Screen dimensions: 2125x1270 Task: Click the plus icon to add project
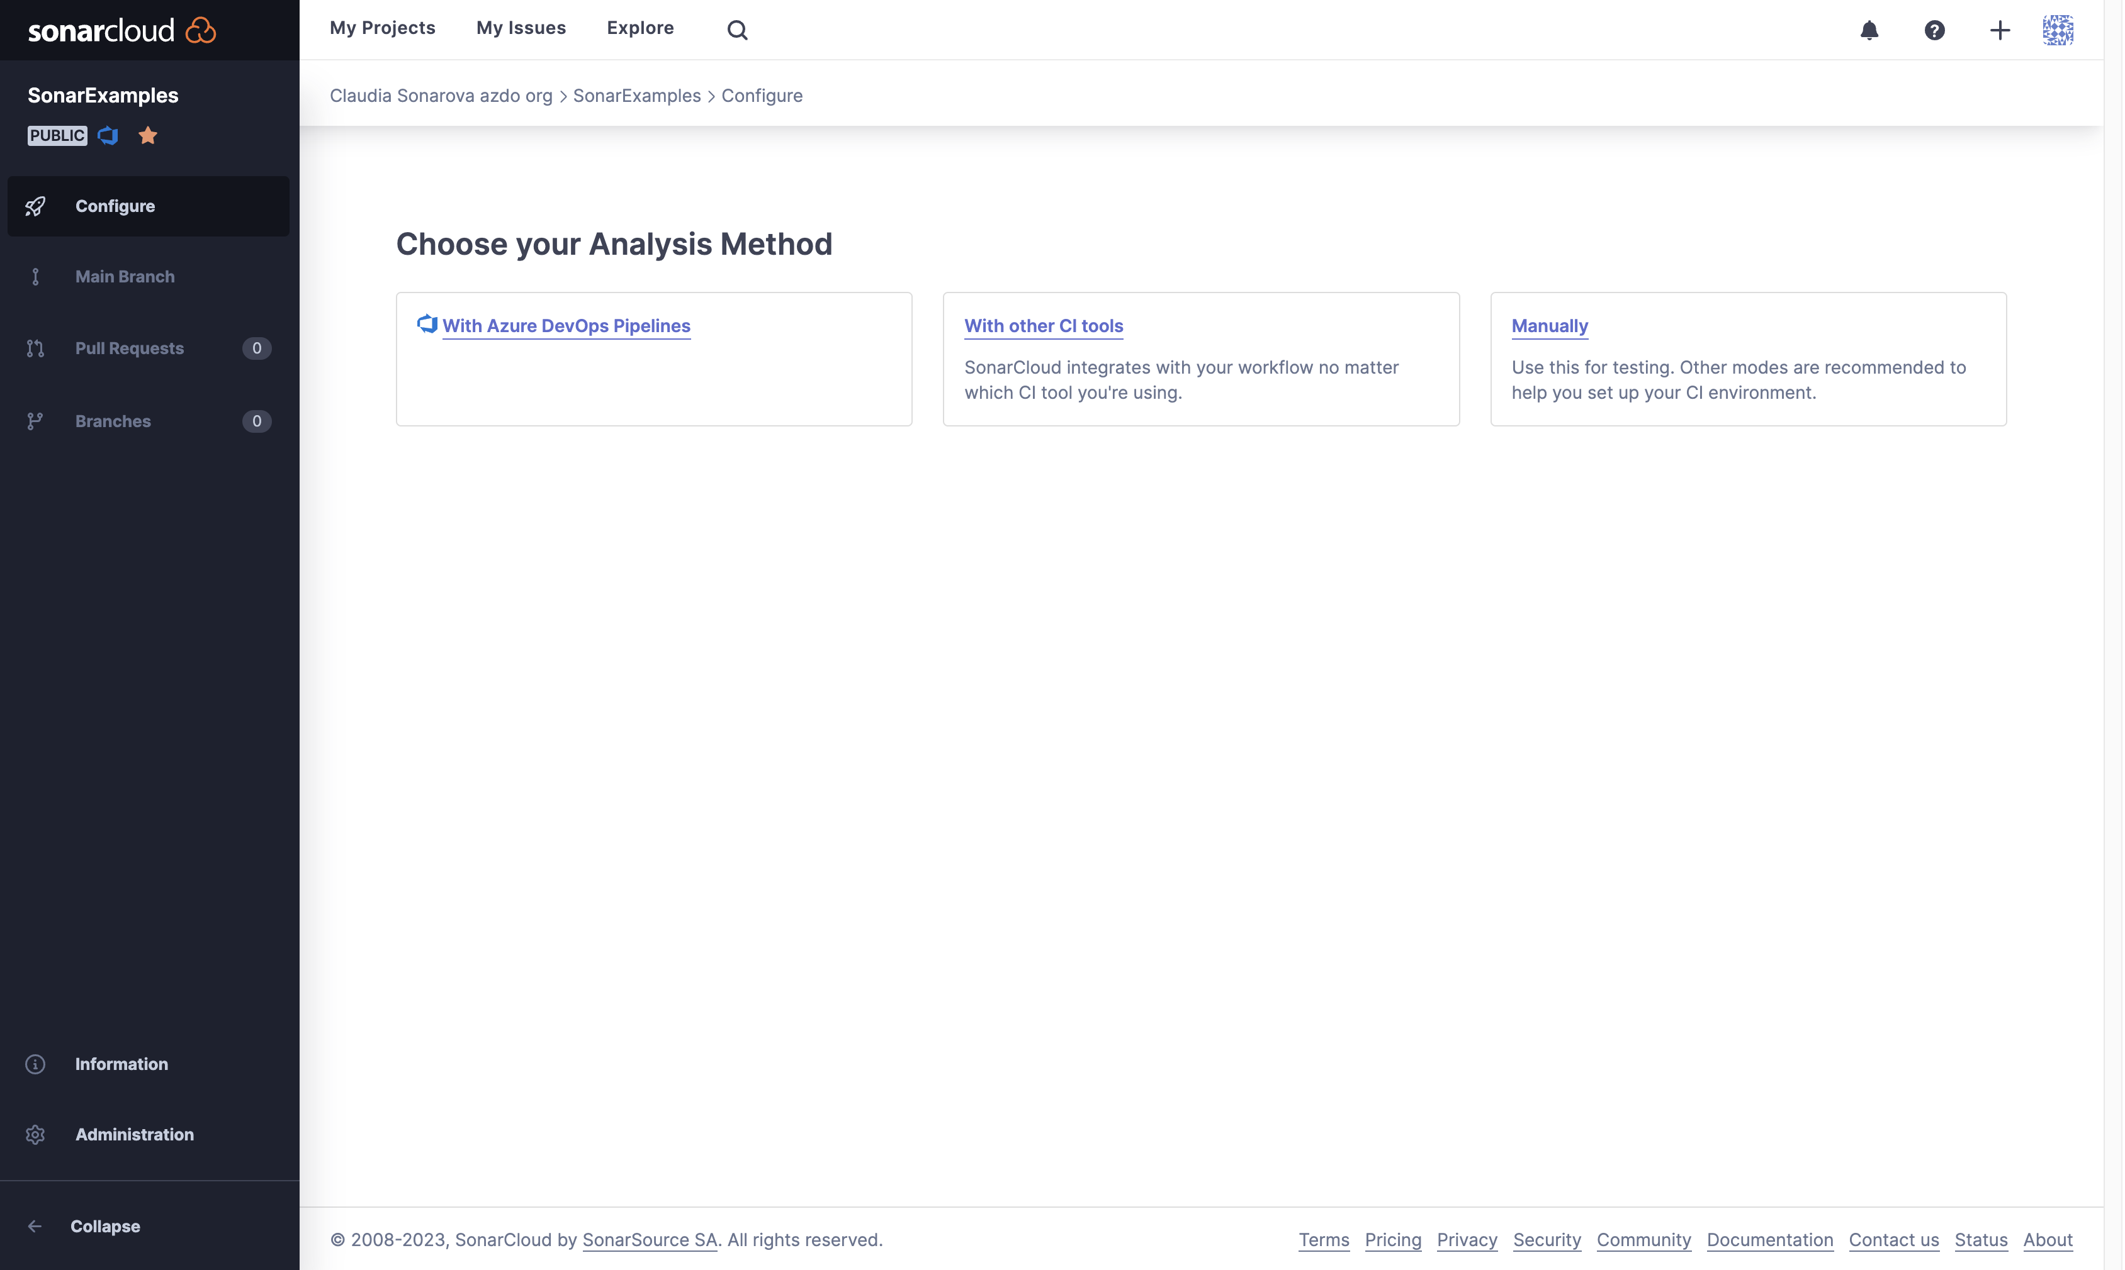tap(1999, 30)
